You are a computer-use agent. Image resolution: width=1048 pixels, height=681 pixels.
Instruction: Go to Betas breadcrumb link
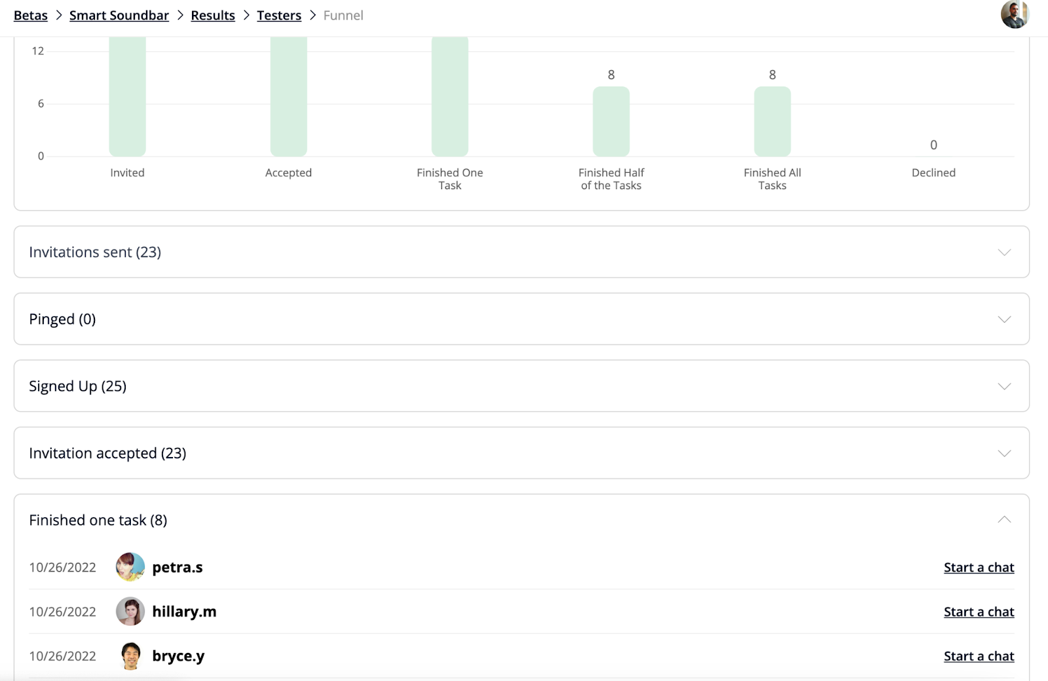[x=31, y=15]
